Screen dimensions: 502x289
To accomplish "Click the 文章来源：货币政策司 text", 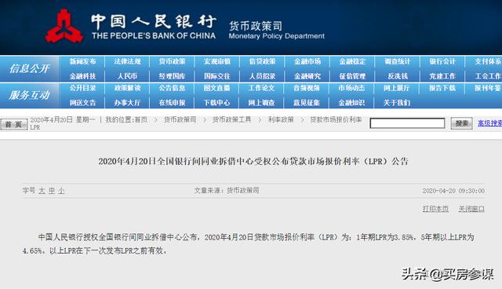I will (x=227, y=191).
